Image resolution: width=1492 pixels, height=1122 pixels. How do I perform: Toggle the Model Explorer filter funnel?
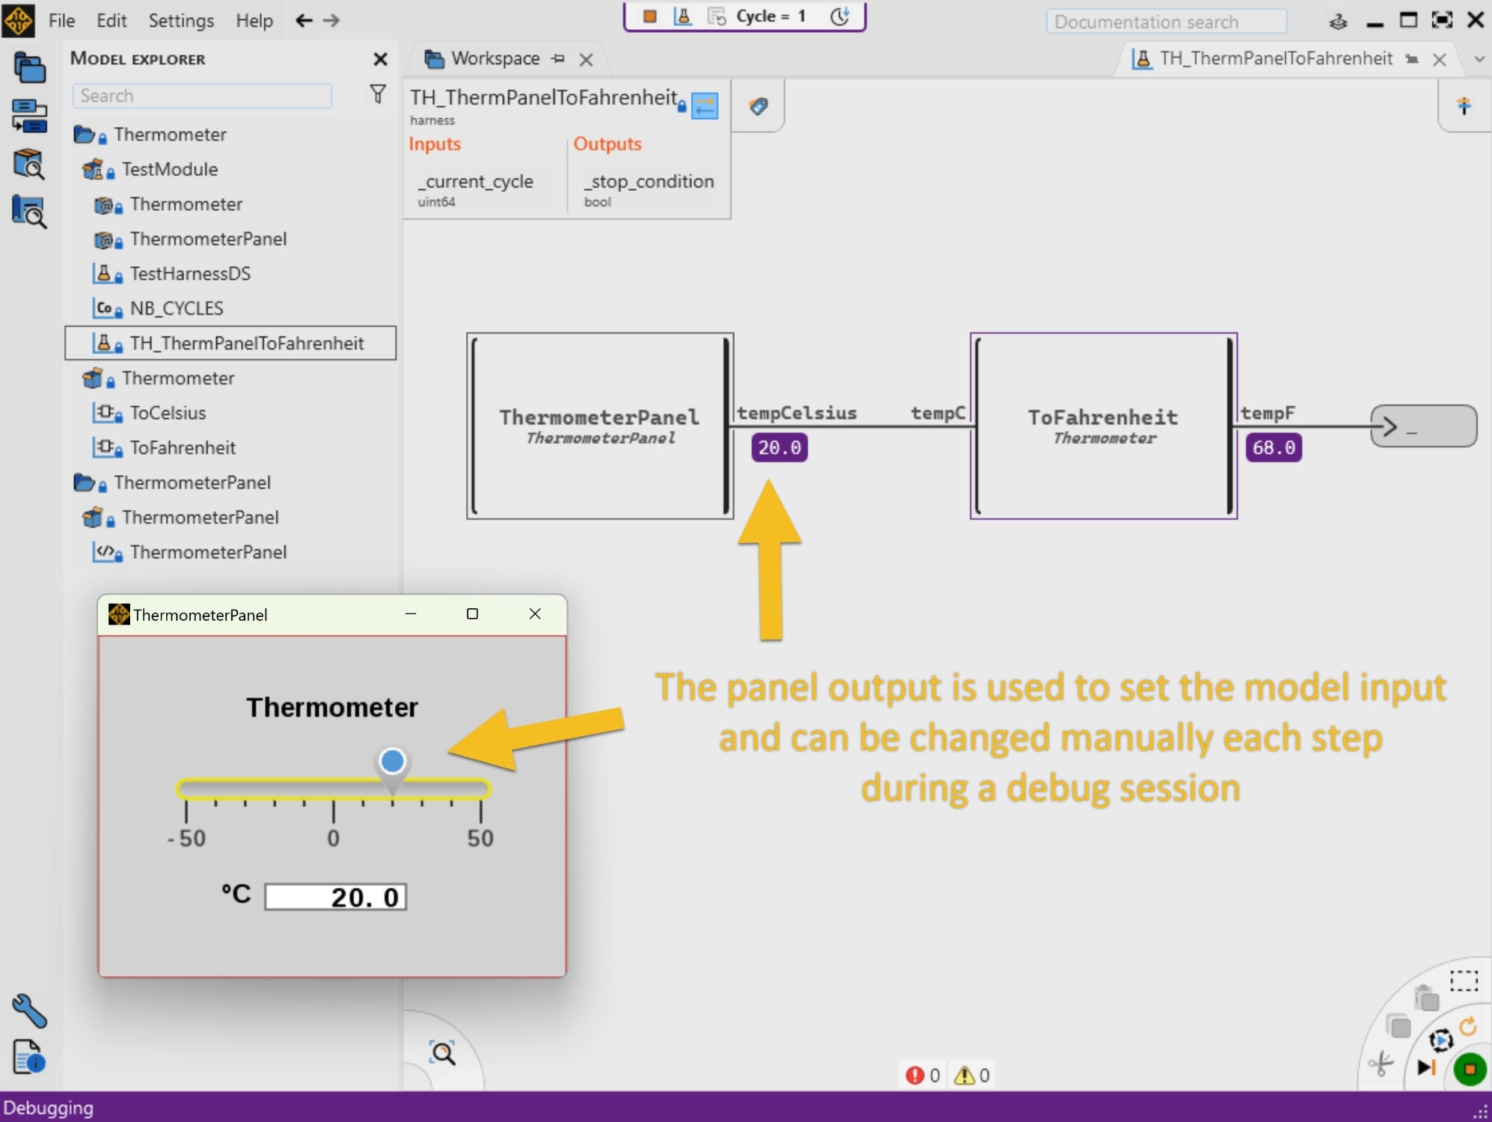[378, 94]
